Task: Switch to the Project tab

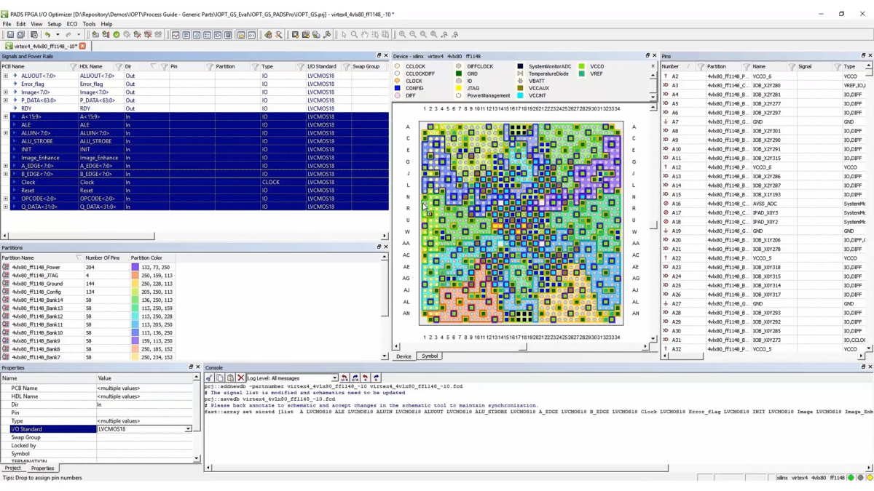Action: click(13, 468)
